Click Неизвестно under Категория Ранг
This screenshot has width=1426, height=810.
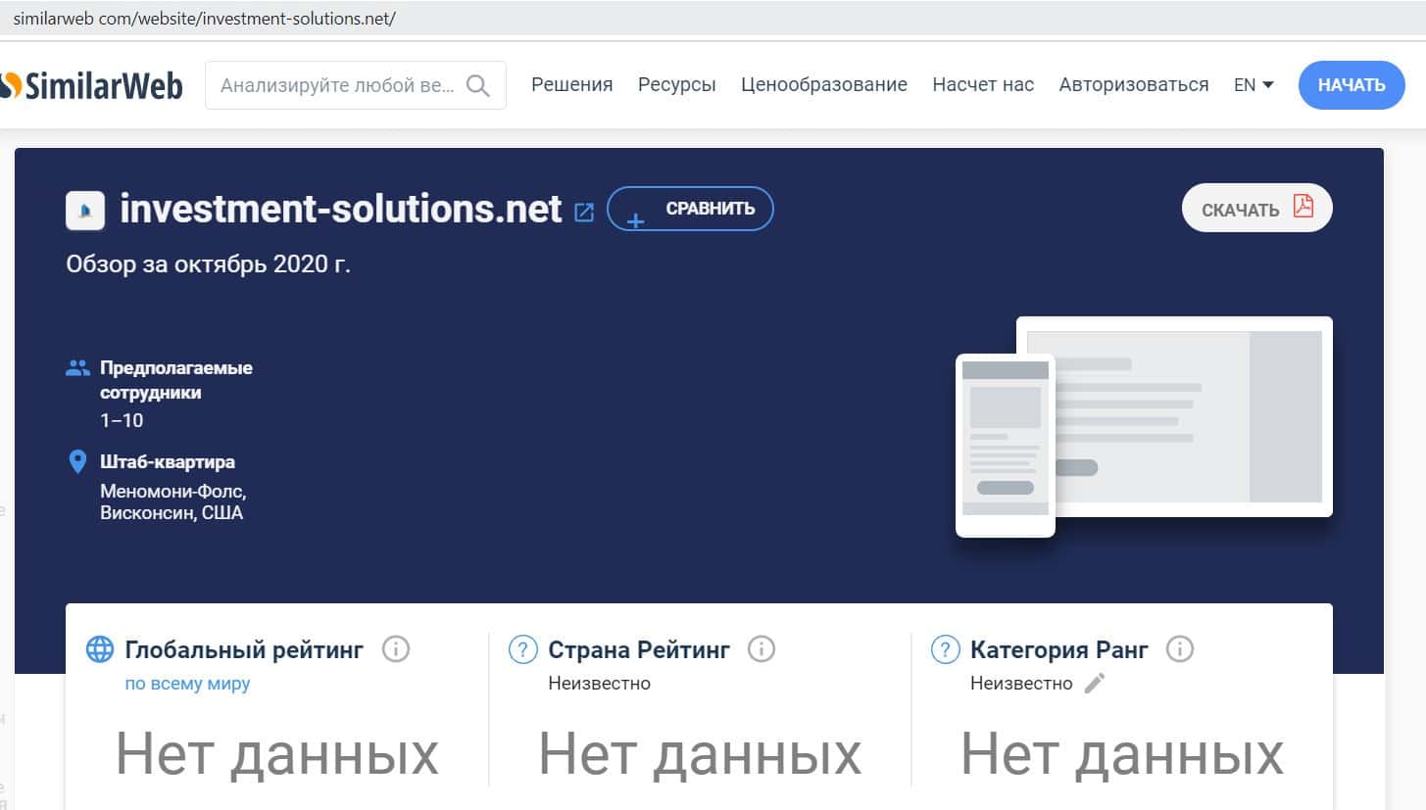coord(1021,684)
